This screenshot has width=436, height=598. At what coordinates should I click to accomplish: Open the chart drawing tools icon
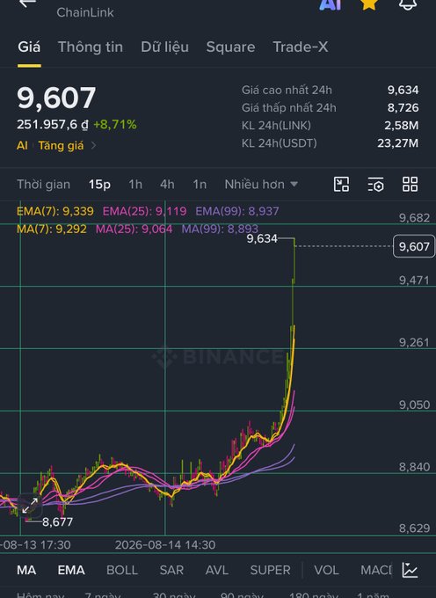pos(341,184)
